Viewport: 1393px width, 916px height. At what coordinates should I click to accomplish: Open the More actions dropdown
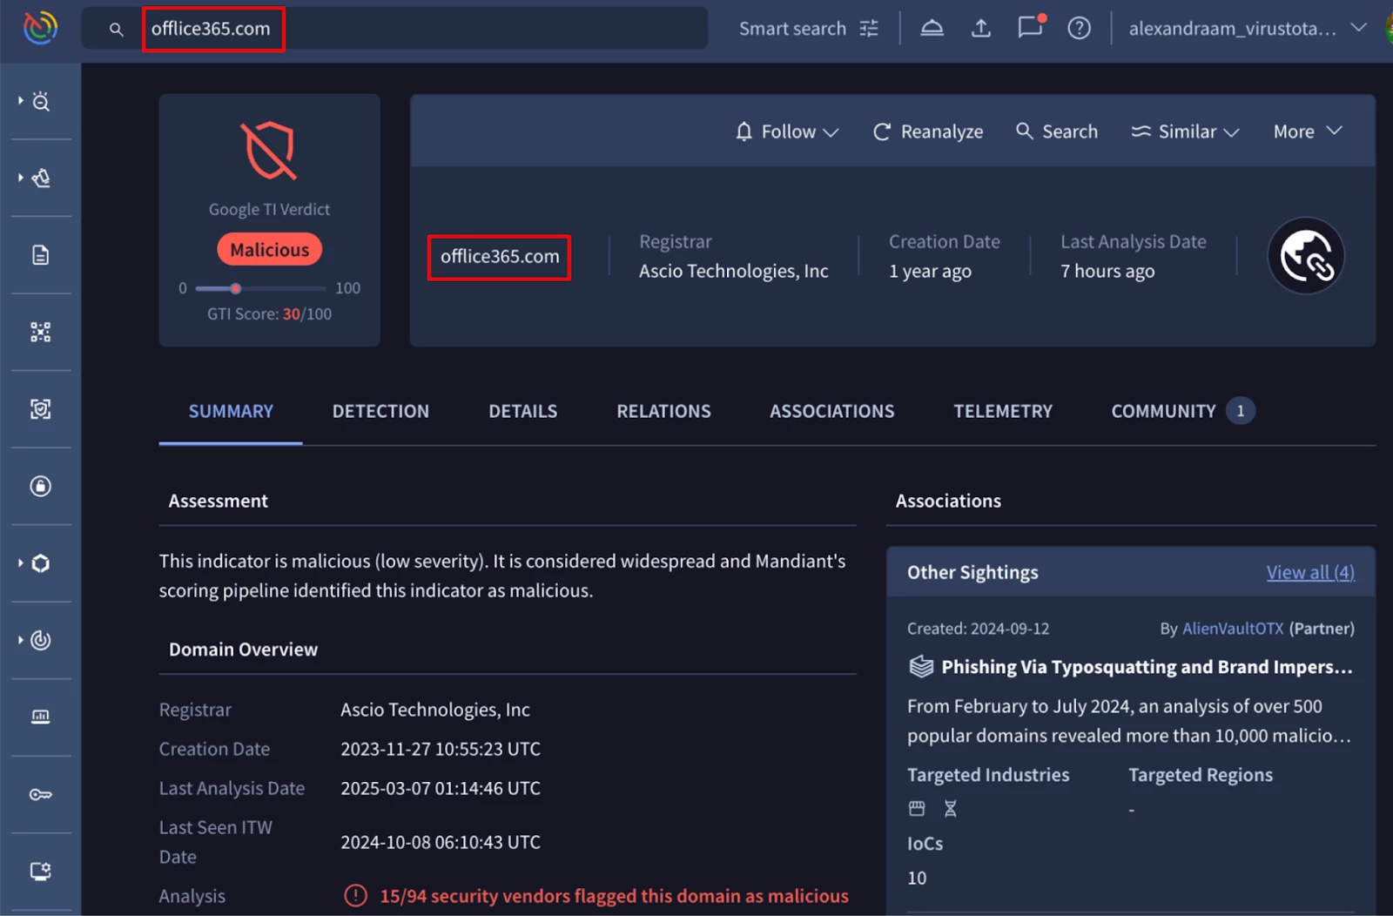[1308, 131]
